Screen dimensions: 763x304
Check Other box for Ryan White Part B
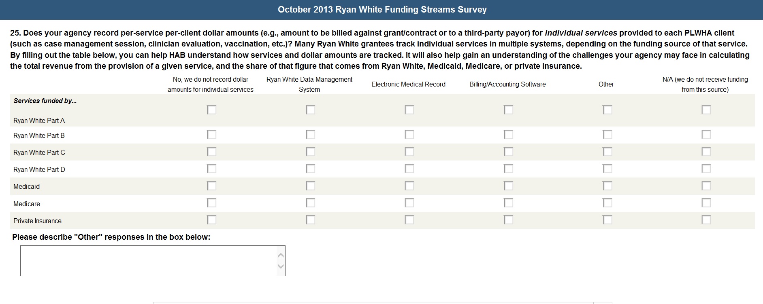tap(607, 134)
